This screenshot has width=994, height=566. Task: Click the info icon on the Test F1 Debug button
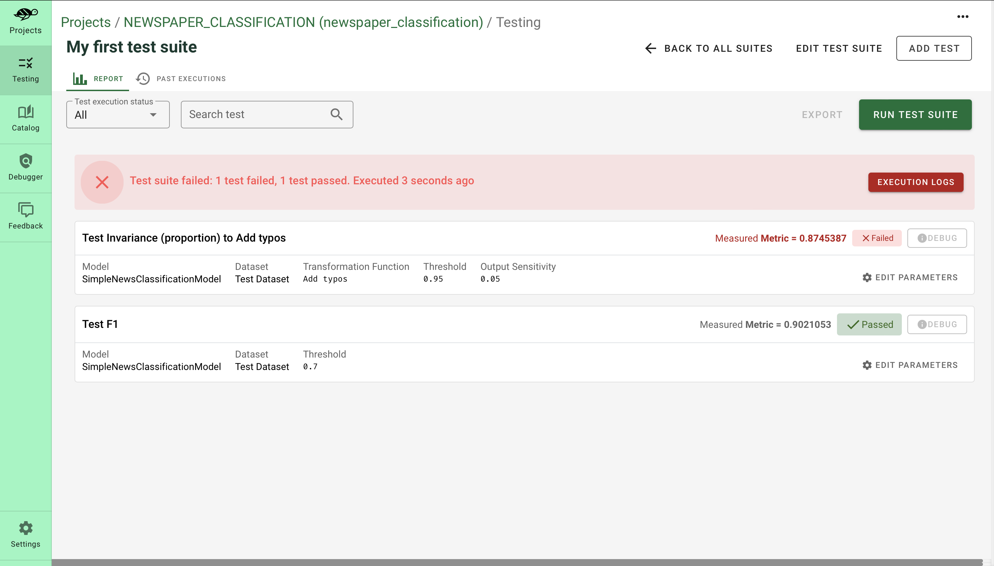coord(922,324)
